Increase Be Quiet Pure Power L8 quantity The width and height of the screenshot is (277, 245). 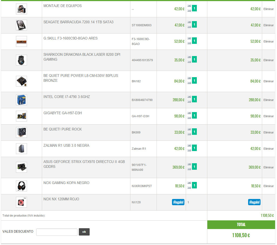pyautogui.click(x=189, y=78)
